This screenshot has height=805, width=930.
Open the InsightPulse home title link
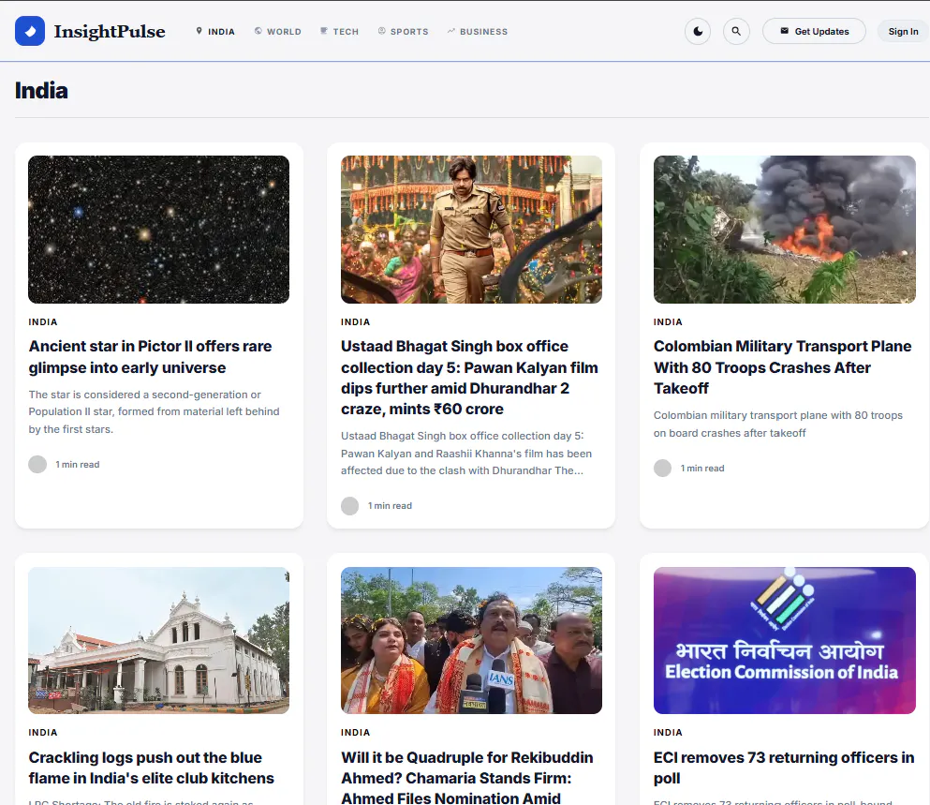110,31
